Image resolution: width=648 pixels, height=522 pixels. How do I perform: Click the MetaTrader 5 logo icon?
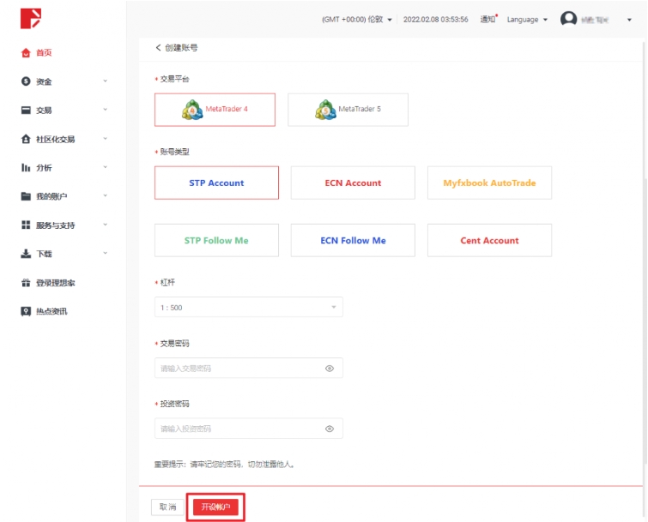[325, 110]
